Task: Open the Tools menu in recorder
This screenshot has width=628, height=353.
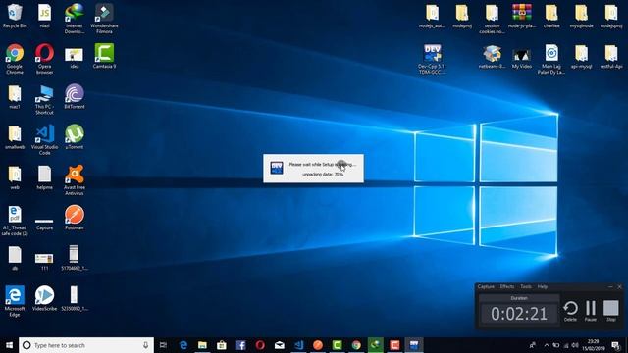Action: pos(526,286)
